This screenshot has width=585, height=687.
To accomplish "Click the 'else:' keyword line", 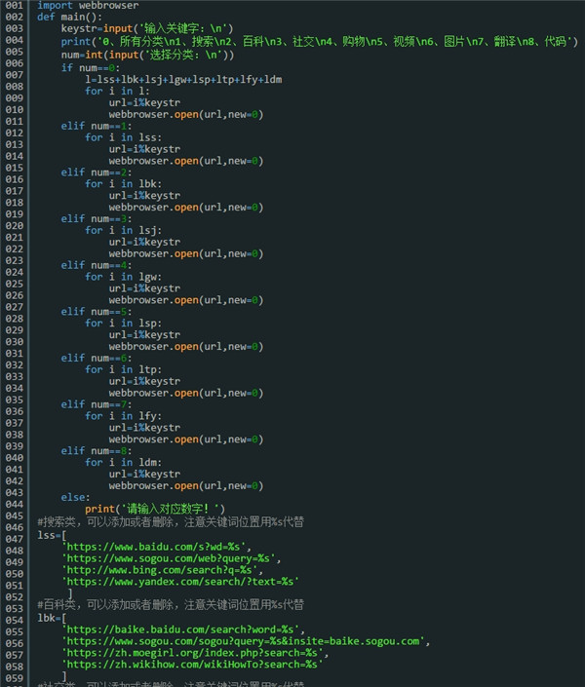I will pyautogui.click(x=75, y=497).
